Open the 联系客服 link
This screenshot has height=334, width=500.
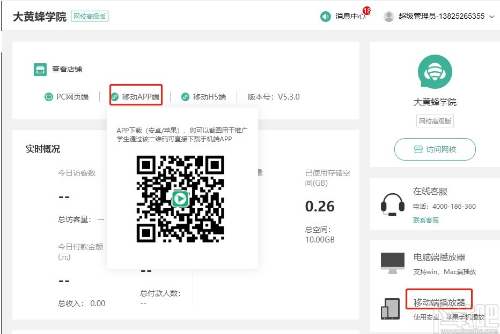tap(426, 220)
